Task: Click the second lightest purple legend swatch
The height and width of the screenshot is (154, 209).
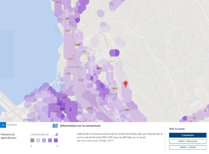Action: [x=44, y=140]
